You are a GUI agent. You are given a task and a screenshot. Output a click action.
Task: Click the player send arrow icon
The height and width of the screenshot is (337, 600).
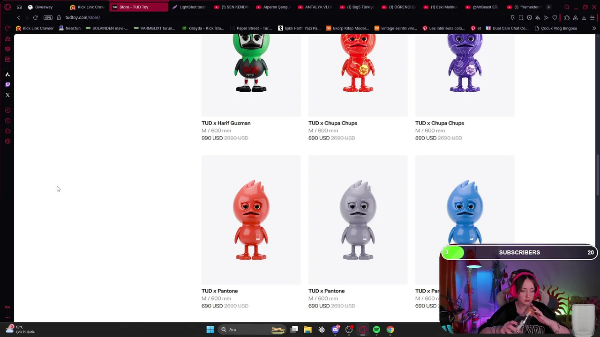click(546, 18)
